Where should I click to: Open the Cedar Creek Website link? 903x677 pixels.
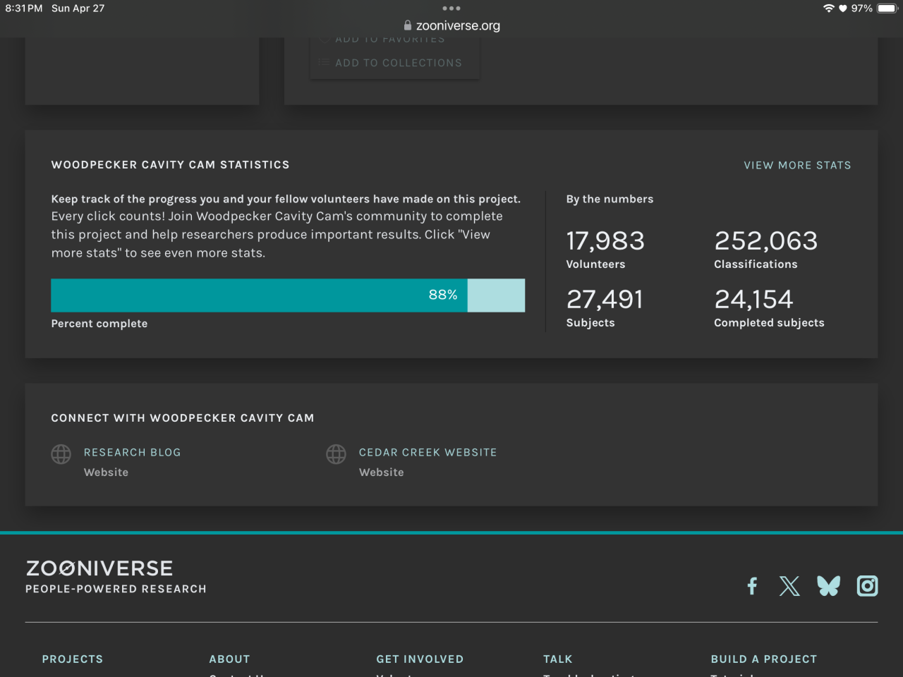tap(428, 452)
